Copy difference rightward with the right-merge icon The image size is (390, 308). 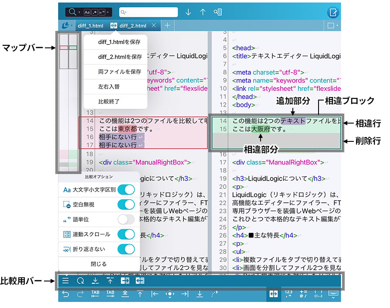pos(125,281)
